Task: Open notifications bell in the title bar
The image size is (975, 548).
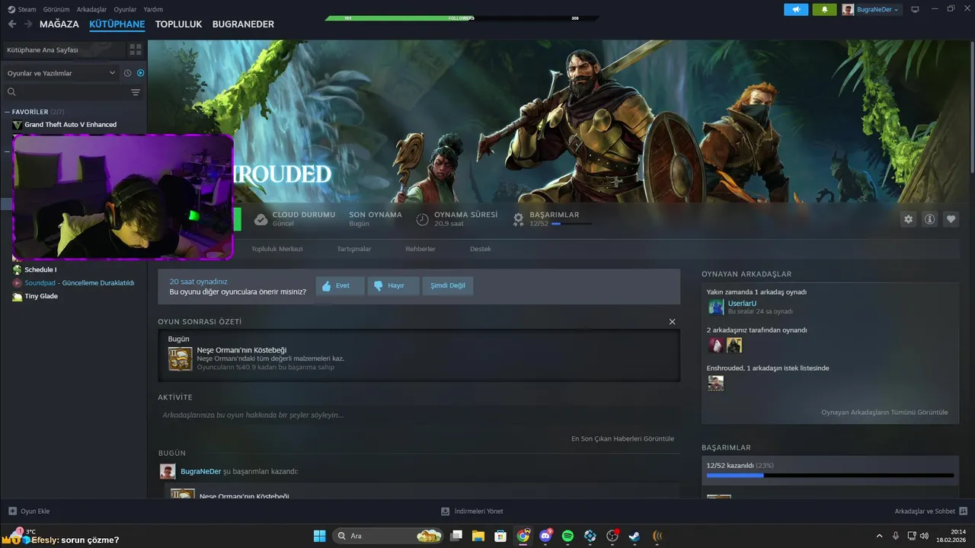Action: tap(824, 9)
